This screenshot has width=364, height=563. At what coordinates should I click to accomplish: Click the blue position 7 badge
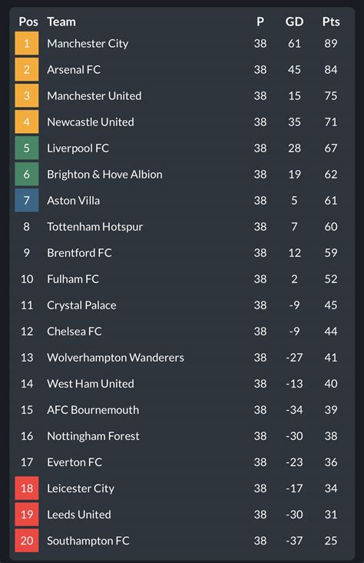click(27, 200)
